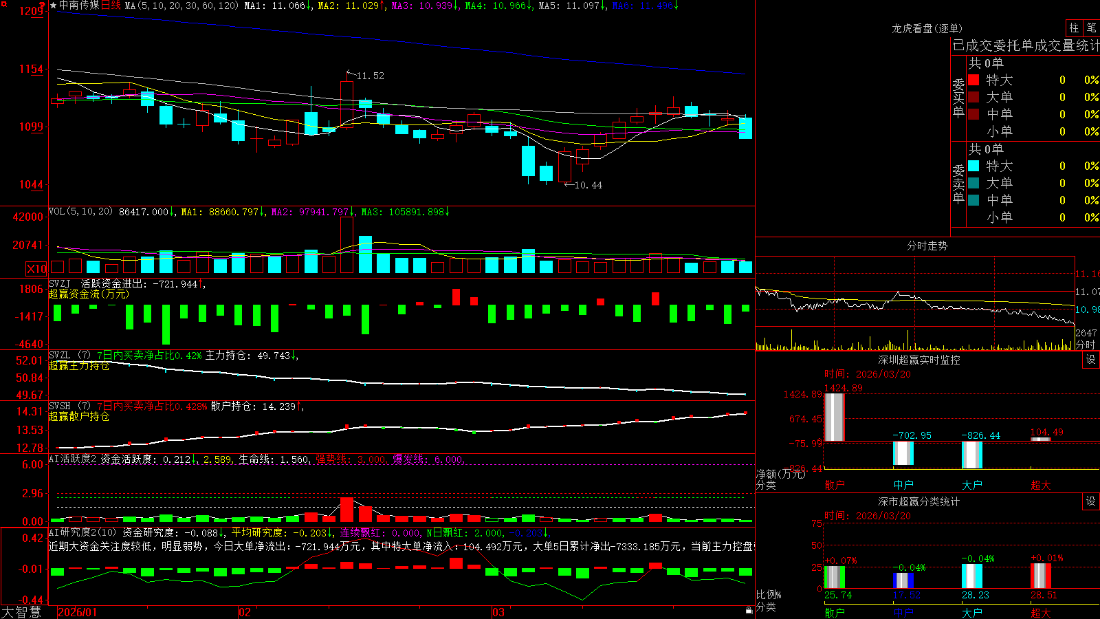Click the 深圳超赢实时监控 panel title
The height and width of the screenshot is (619, 1100).
(919, 360)
